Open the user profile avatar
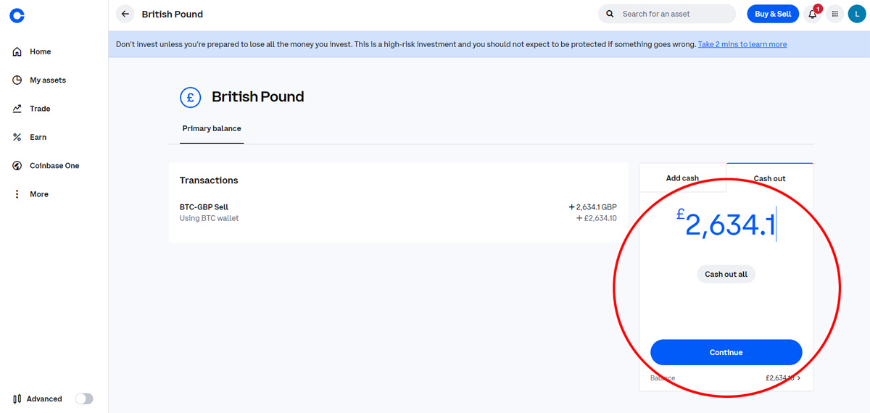Viewport: 870px width, 413px height. 857,14
